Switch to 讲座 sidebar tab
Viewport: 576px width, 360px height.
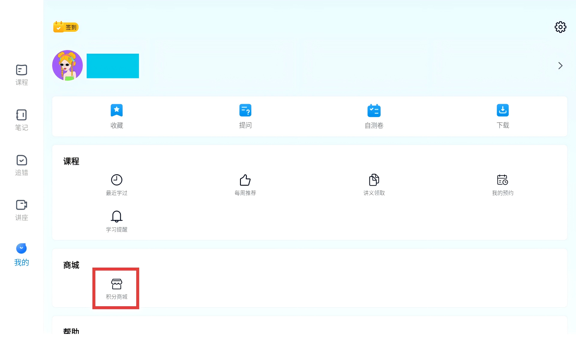[x=22, y=210]
